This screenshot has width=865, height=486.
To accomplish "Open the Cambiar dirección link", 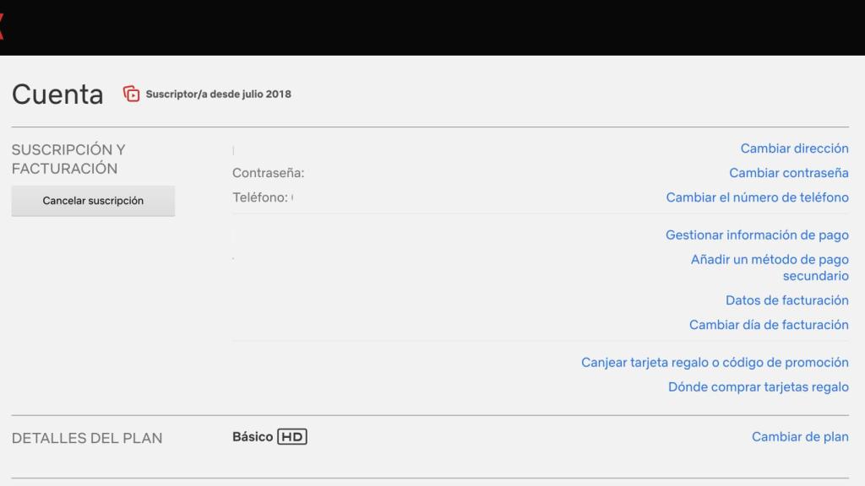I will [794, 148].
